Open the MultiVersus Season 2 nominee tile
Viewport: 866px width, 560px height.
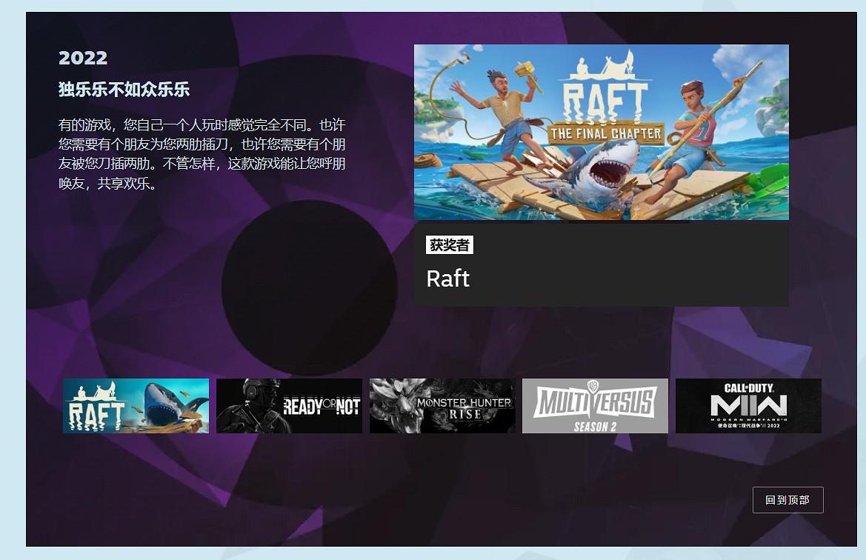[595, 405]
